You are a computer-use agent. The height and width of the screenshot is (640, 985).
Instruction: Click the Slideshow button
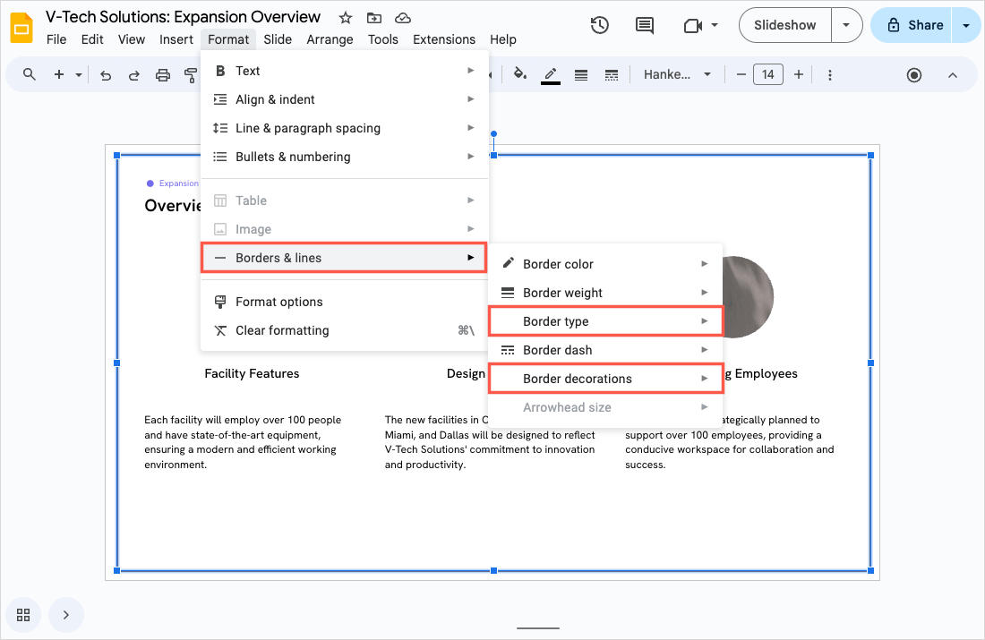(x=785, y=25)
